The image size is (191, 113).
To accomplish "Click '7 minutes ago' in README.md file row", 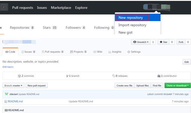I will pyautogui.click(x=180, y=101).
